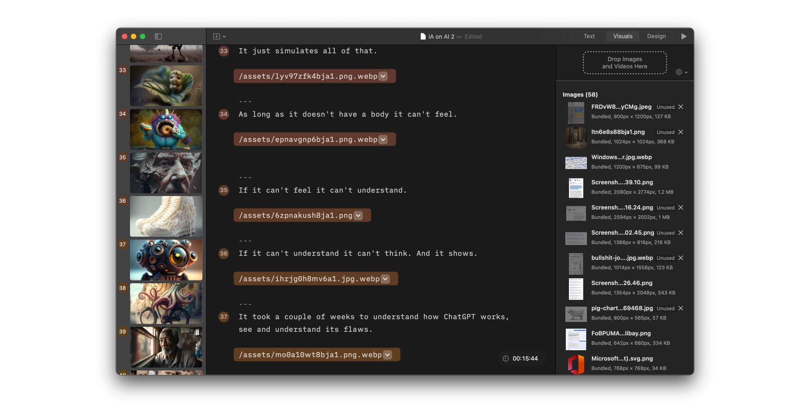Remove unused bullshit-jo....jpg.webp image
This screenshot has width=810, height=419.
[x=681, y=258]
